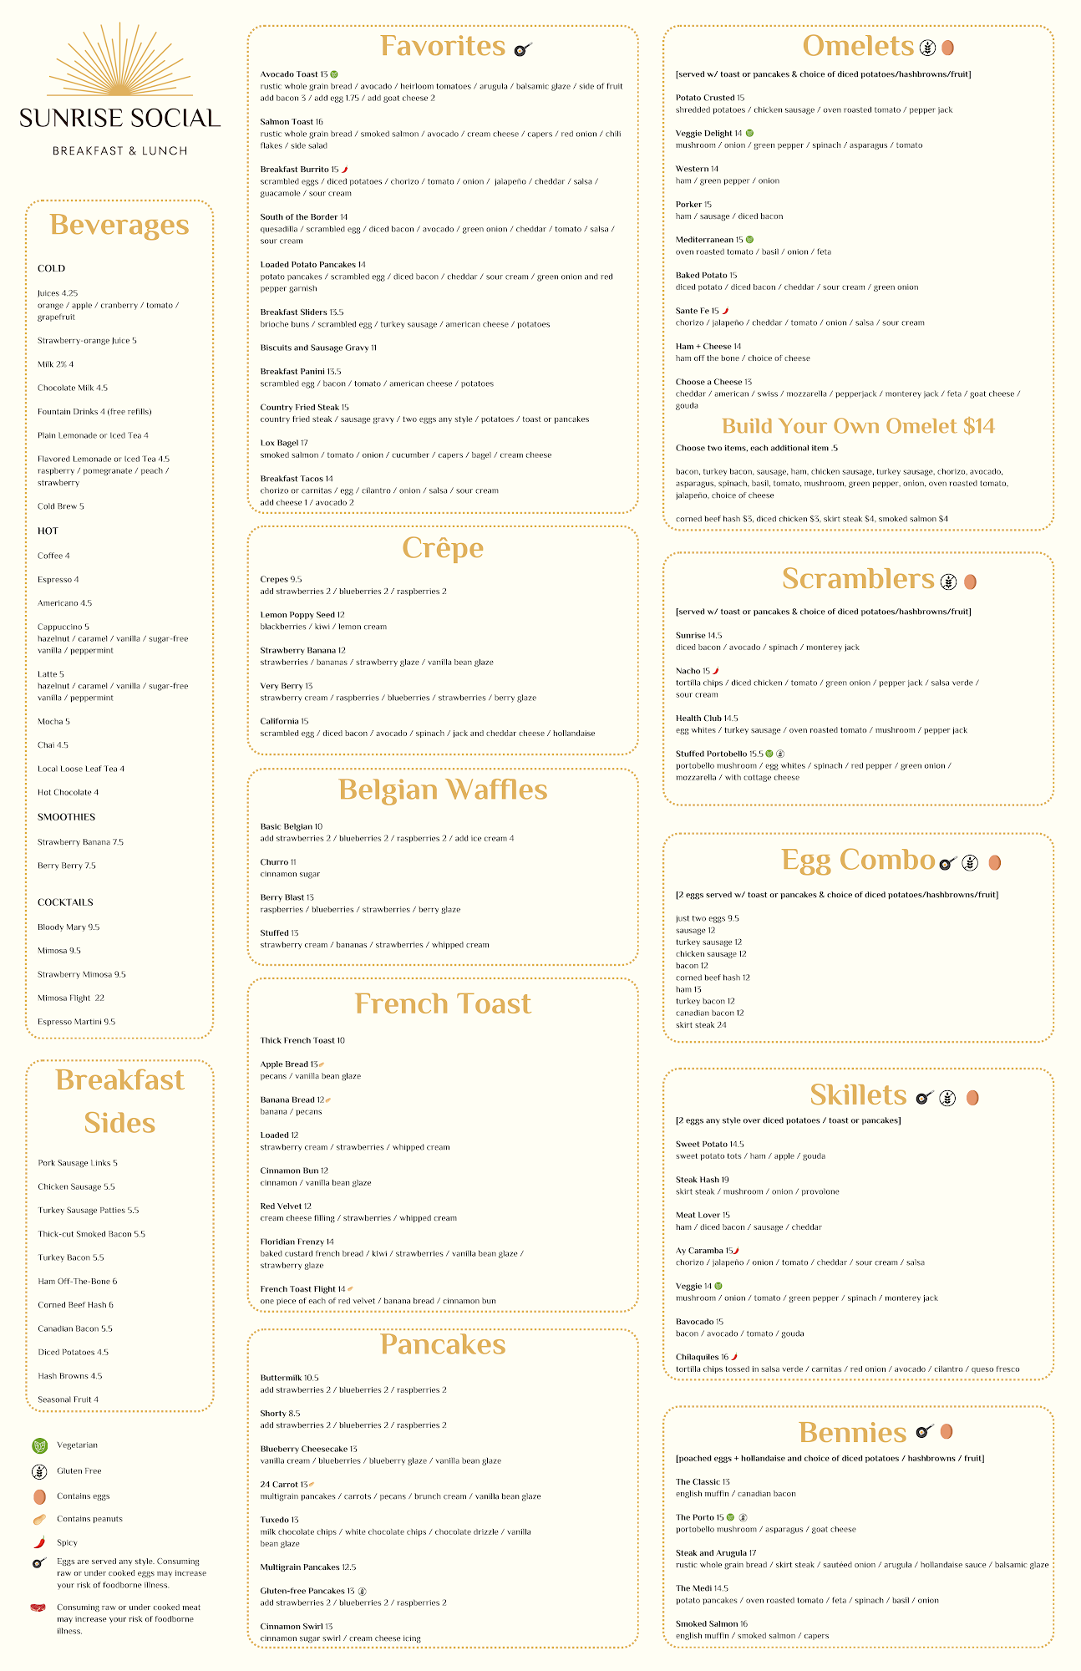Click the Build Your Own Omelet $14 heading
Screen dimensions: 1081x1671
coord(858,426)
